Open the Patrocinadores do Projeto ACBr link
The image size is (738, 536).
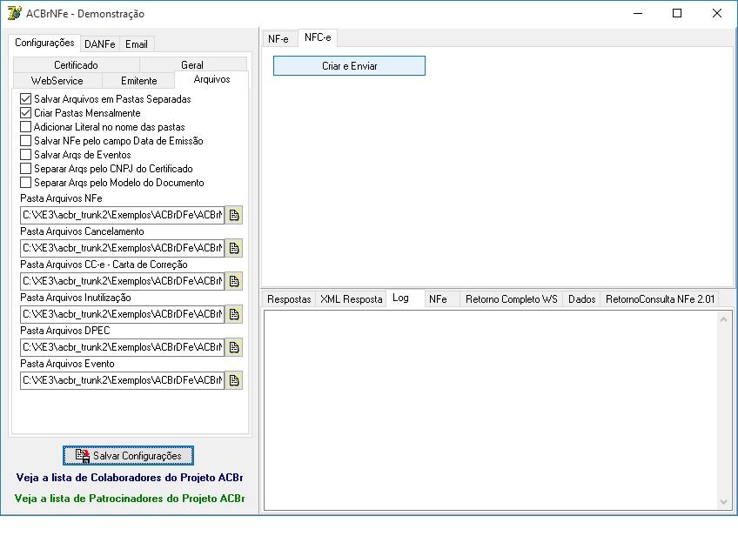[x=130, y=498]
